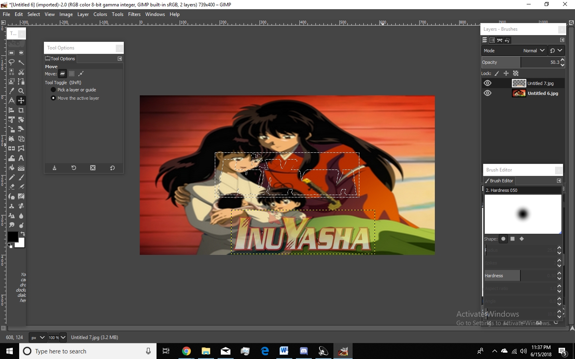Viewport: 575px width, 359px height.
Task: Set Move target to selection
Action: coord(72,73)
